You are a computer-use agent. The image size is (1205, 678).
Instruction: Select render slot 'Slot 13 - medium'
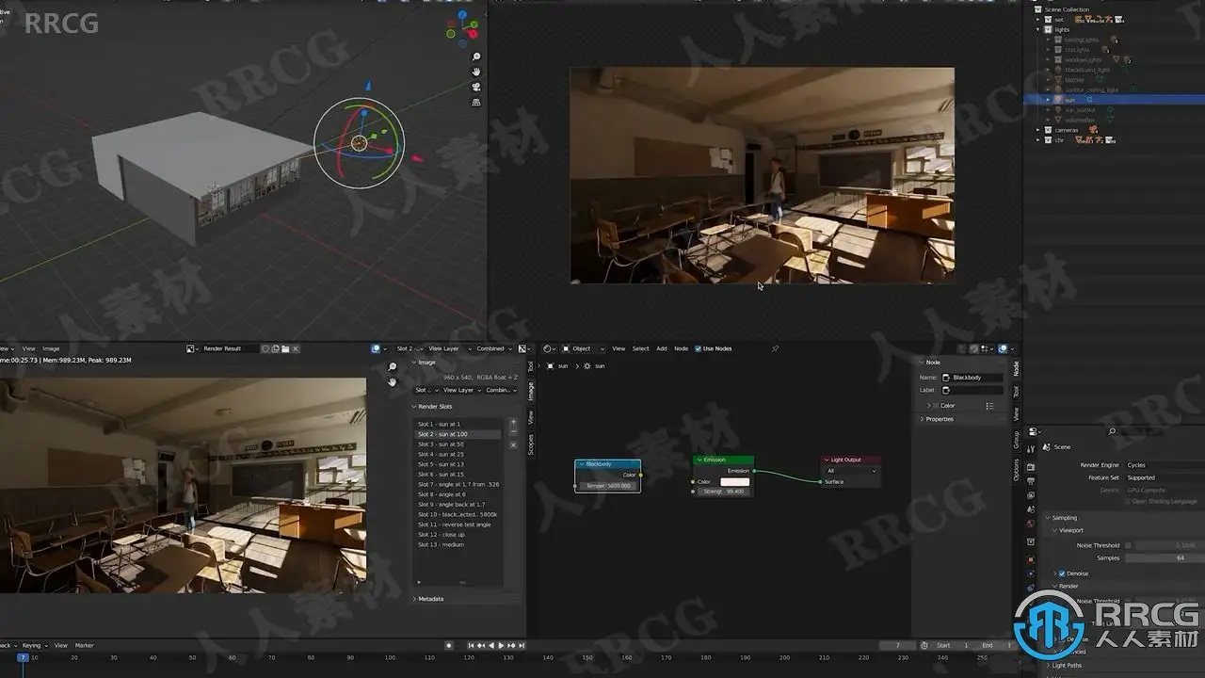[460, 544]
